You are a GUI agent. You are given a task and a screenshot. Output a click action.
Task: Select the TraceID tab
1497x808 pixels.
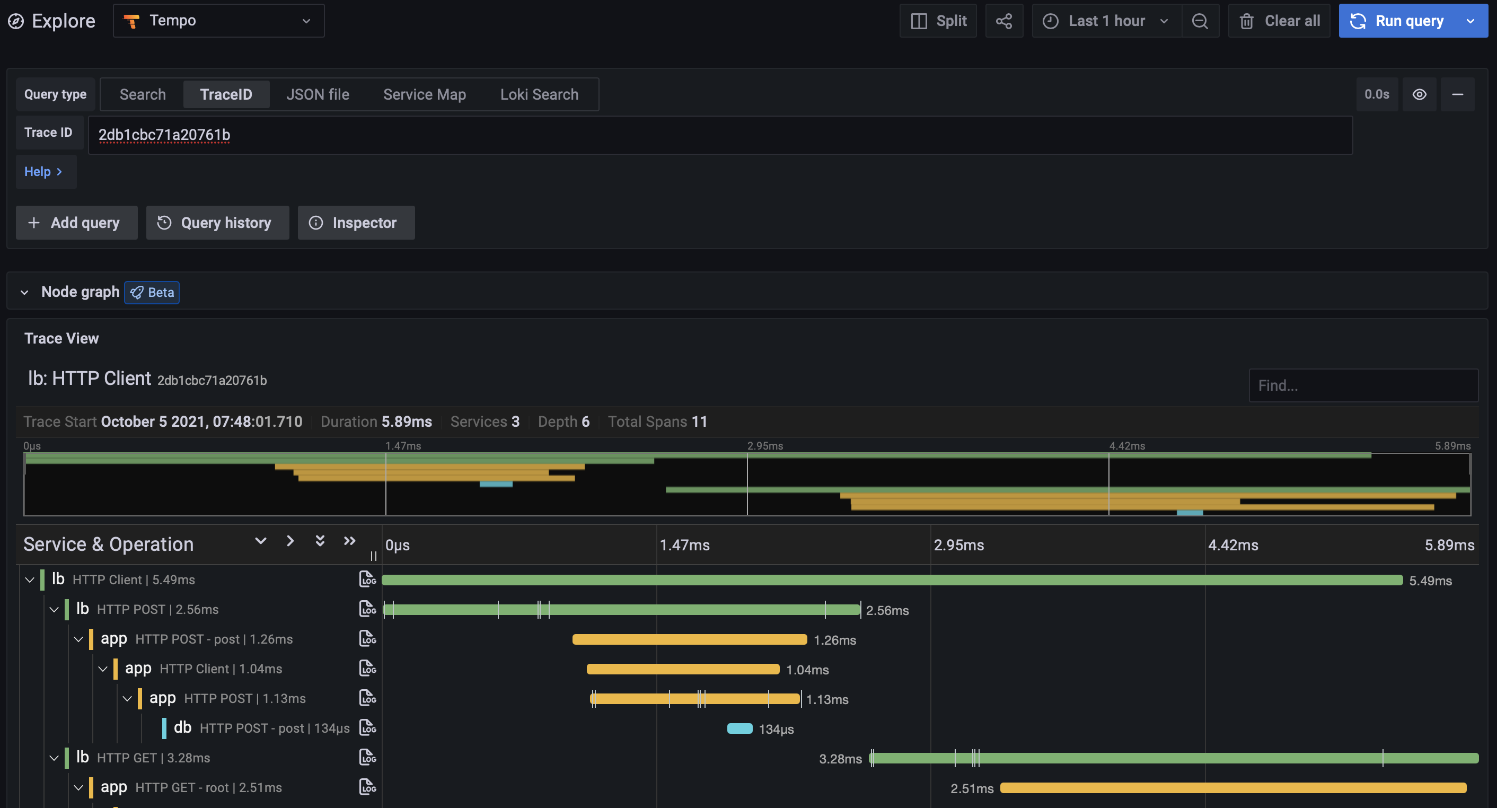[225, 93]
